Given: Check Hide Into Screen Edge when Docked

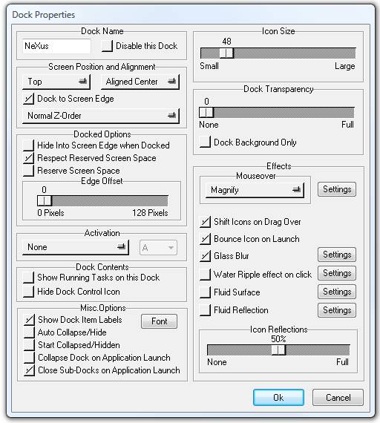Looking at the screenshot, I should (29, 145).
